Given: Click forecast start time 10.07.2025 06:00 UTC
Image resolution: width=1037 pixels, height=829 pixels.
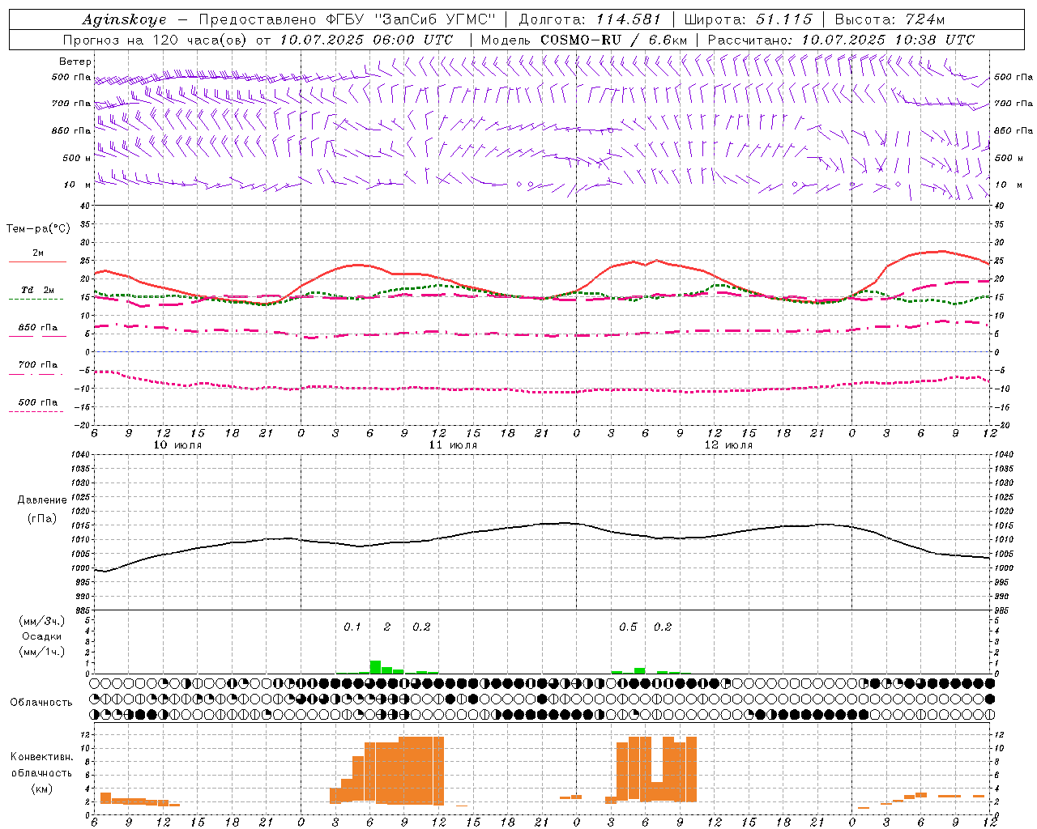Looking at the screenshot, I should [x=366, y=40].
